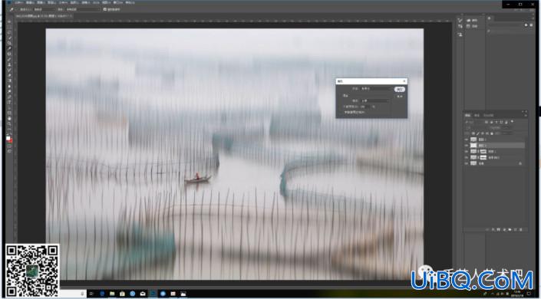
Task: Toggle the layer filter on/off switch
Action: [x=512, y=121]
